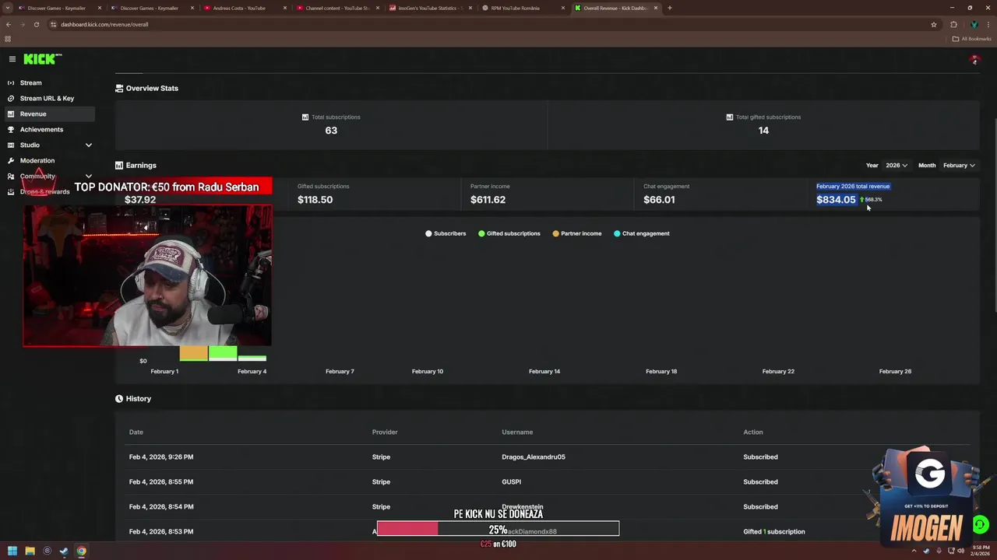This screenshot has width=997, height=560.
Task: Click the yellow partner income chart bar
Action: coord(193,354)
